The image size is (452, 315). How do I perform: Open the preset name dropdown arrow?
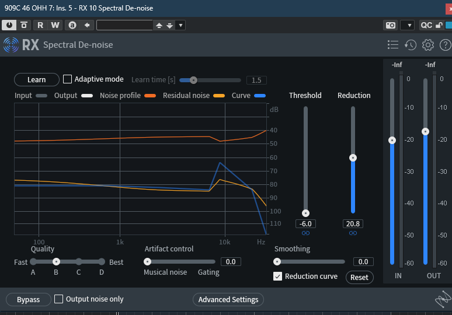click(x=180, y=25)
